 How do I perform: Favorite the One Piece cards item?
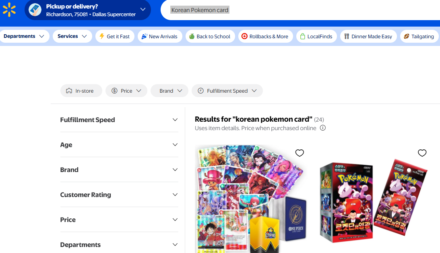click(x=300, y=153)
